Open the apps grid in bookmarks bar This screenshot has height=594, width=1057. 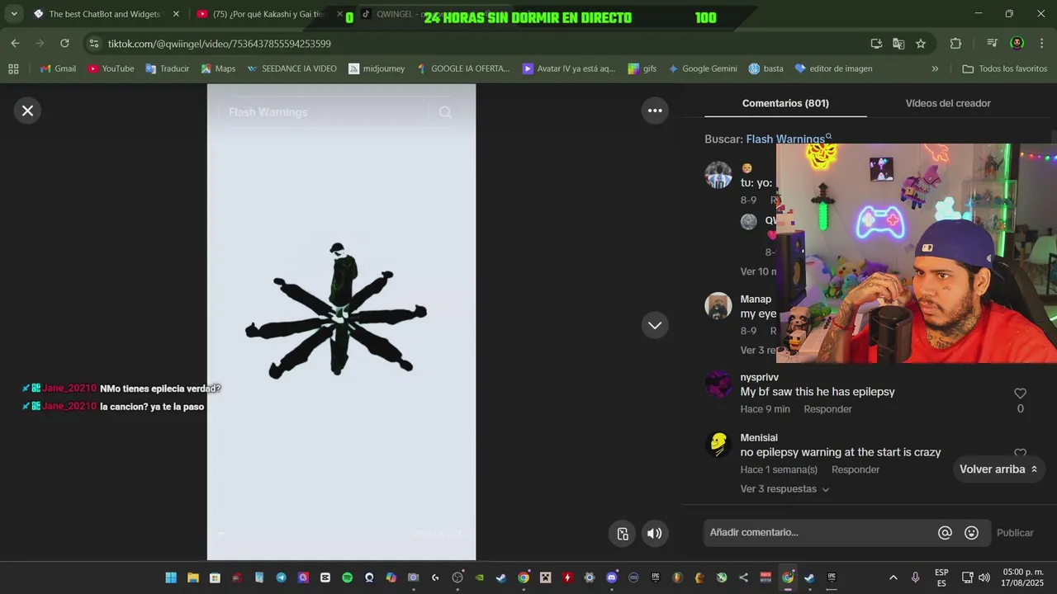(13, 68)
